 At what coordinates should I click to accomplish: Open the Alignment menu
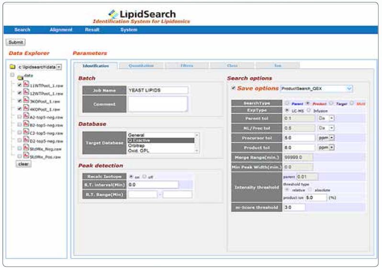tap(61, 30)
